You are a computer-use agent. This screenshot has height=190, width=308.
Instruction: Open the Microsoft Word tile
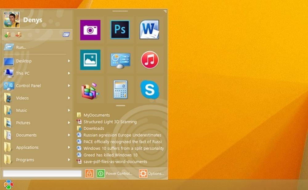150,29
